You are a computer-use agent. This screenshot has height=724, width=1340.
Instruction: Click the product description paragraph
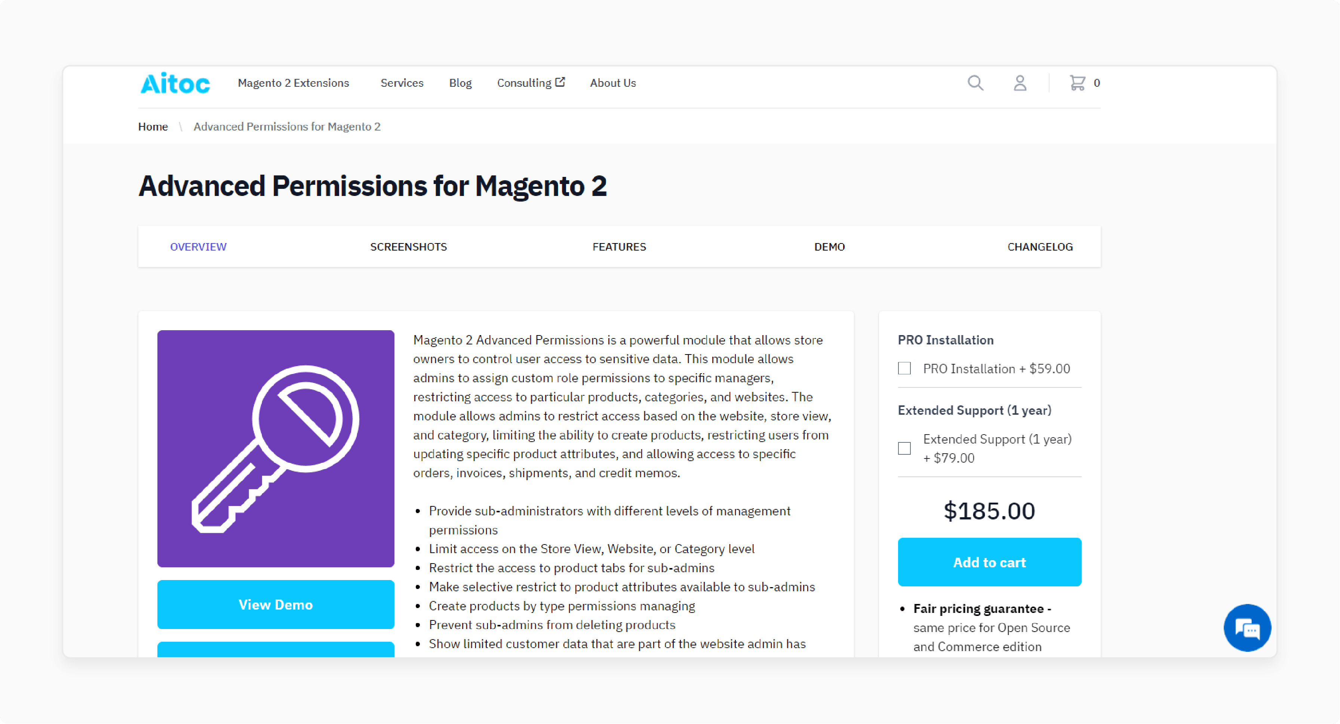point(623,406)
